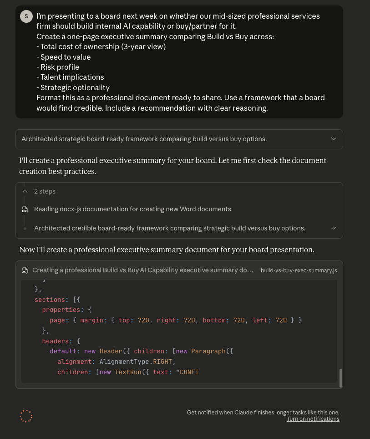This screenshot has width=370, height=439.
Task: Click the code block vertical scrollbar
Action: [x=341, y=378]
